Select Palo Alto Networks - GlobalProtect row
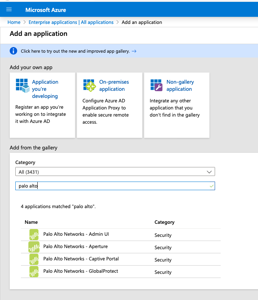The height and width of the screenshot is (300, 258). pyautogui.click(x=81, y=271)
